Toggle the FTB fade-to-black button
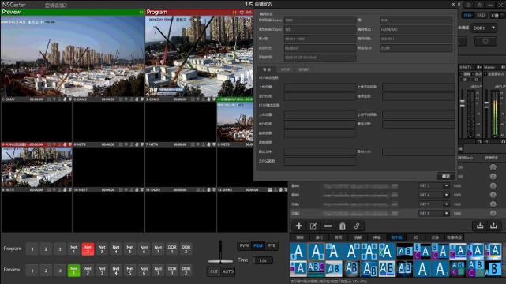The height and width of the screenshot is (284, 506). click(x=272, y=245)
